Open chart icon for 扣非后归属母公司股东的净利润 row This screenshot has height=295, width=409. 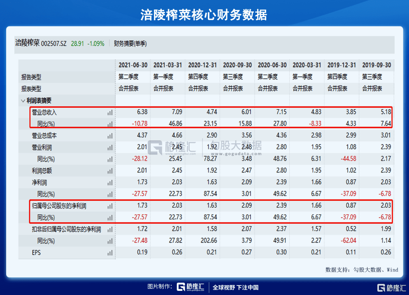(x=110, y=229)
